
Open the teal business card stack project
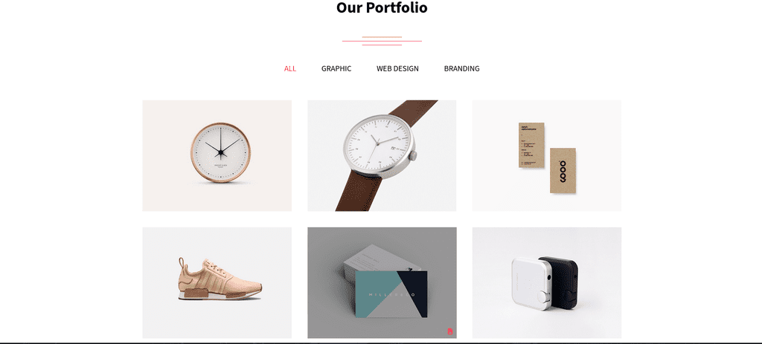coord(382,283)
